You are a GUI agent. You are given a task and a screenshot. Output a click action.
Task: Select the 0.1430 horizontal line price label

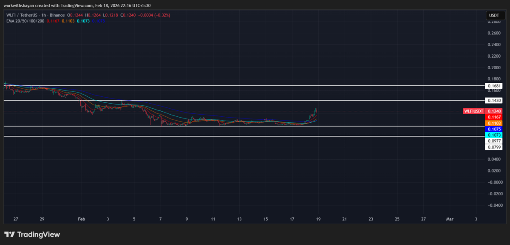(x=494, y=100)
